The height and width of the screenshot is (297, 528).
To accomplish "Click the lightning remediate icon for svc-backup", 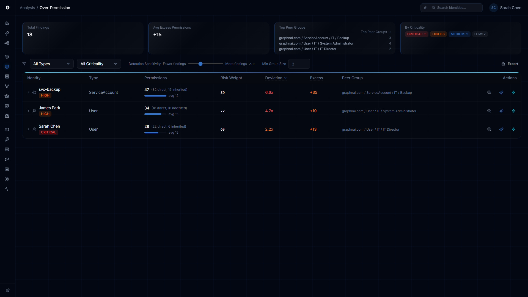I will 514,92.
